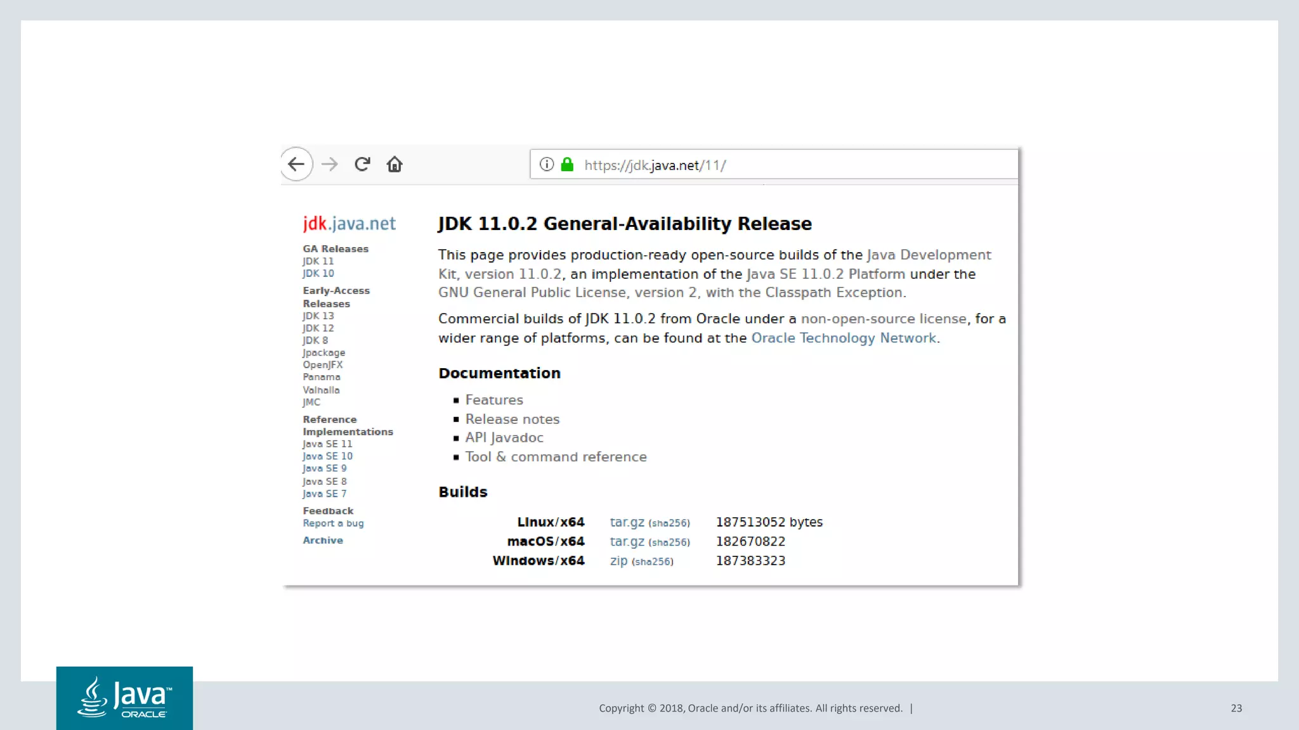The image size is (1299, 730).
Task: Open the Features documentation link
Action: [494, 400]
